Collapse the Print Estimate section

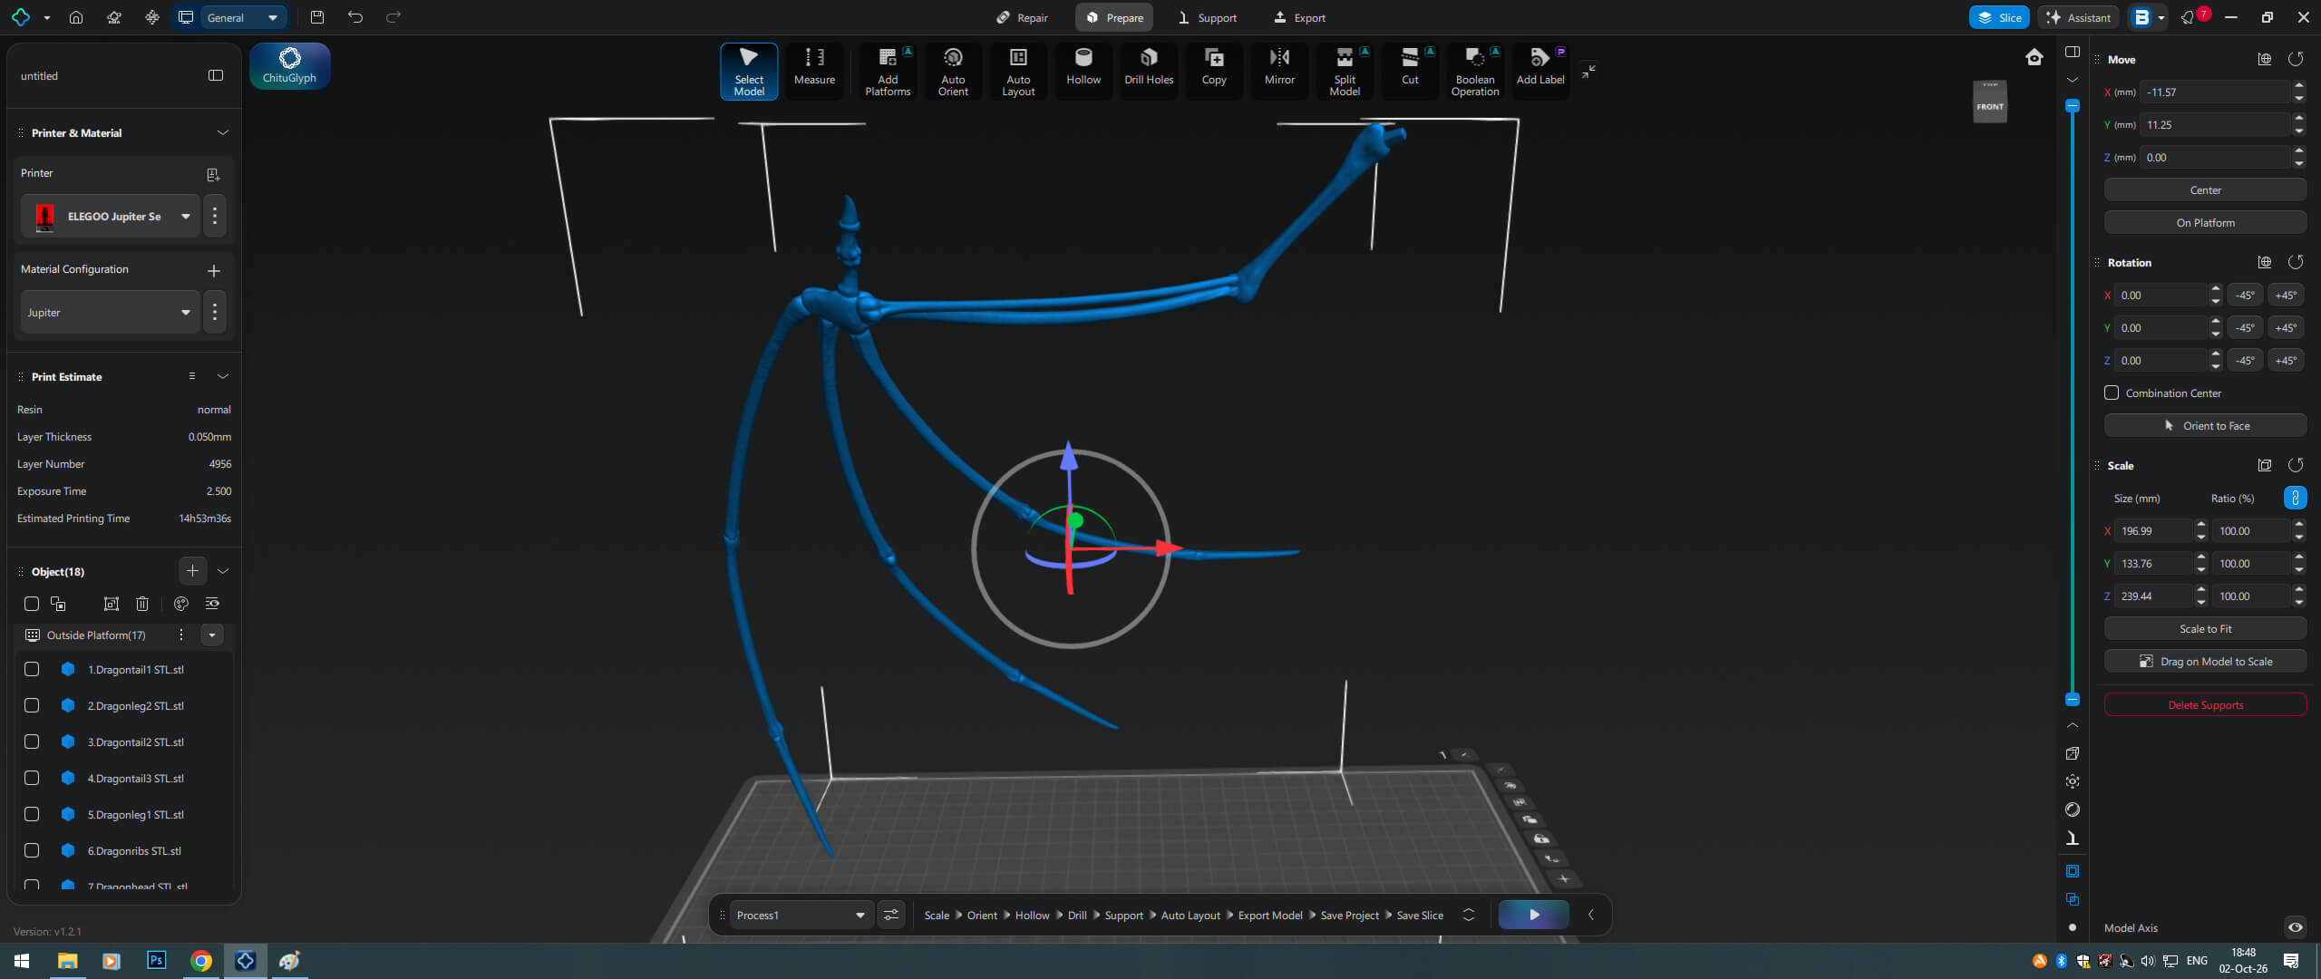point(223,376)
